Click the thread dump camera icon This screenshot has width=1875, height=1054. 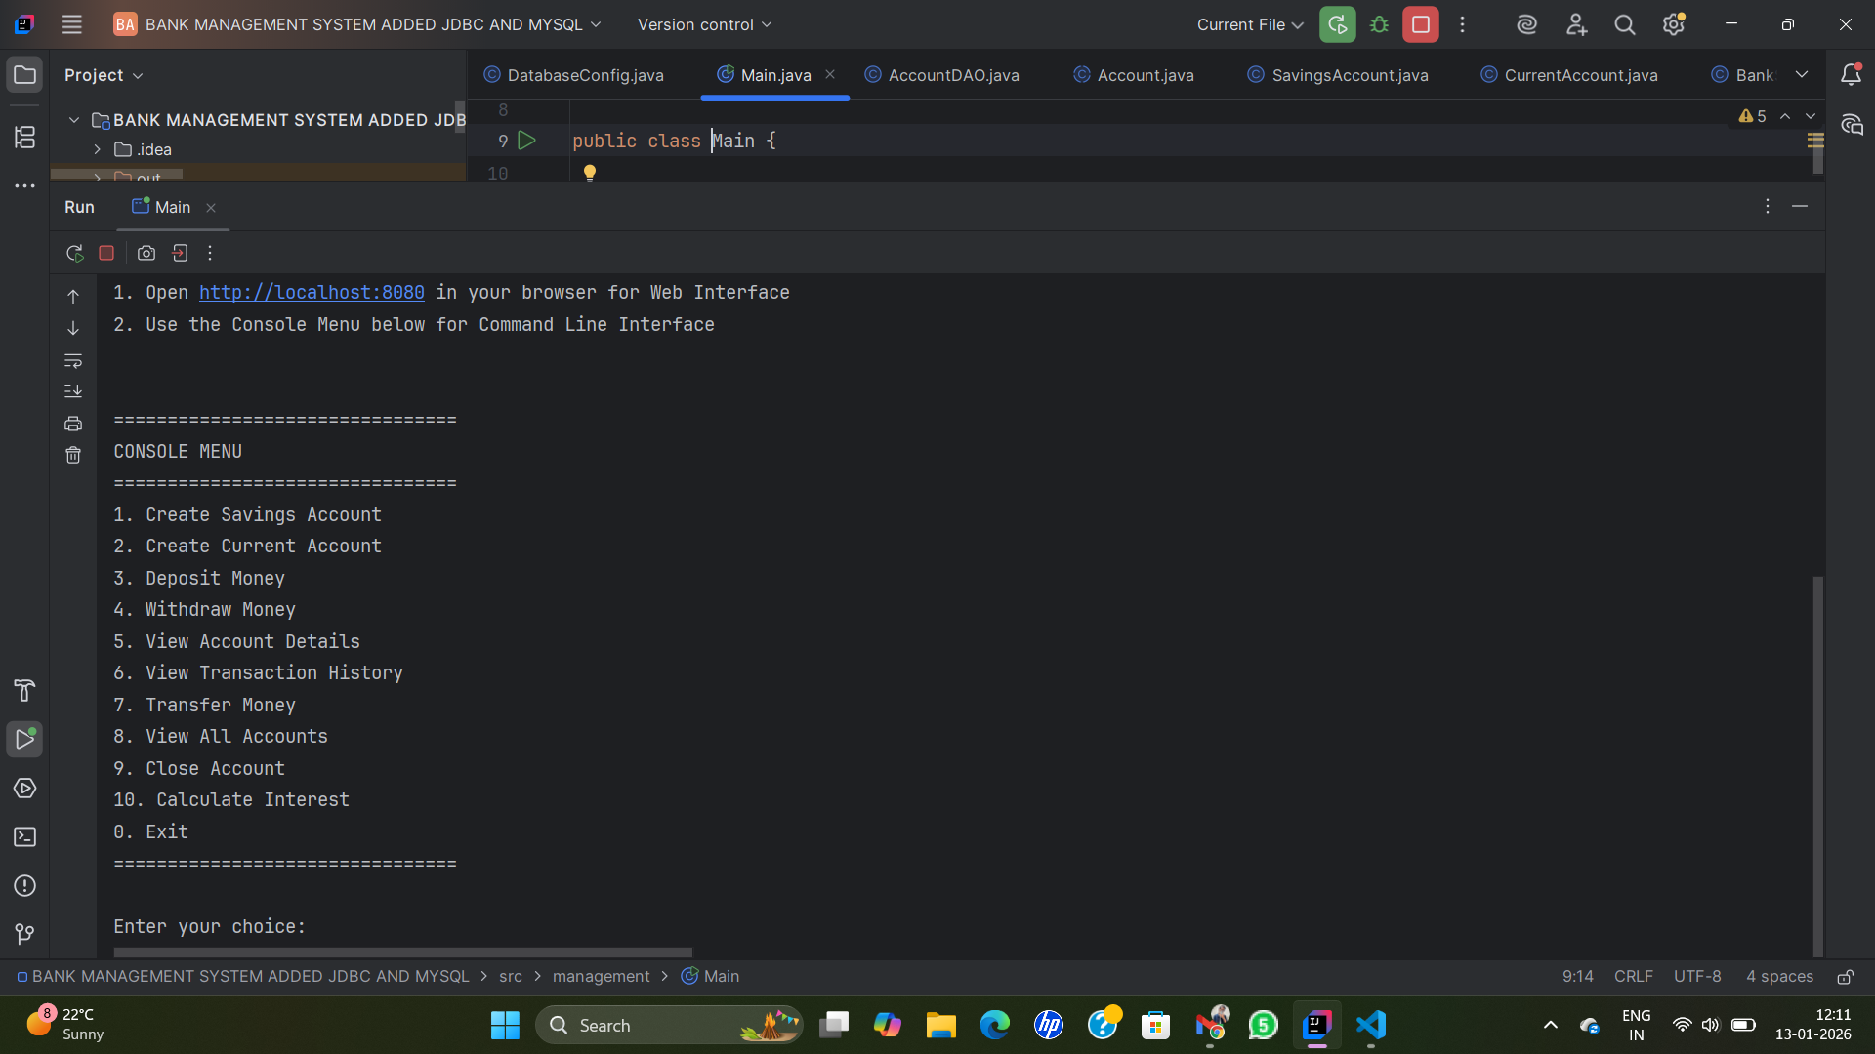[x=146, y=253]
